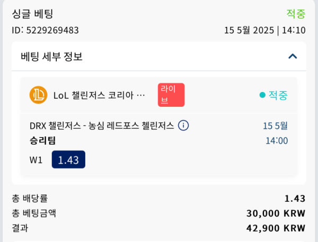The height and width of the screenshot is (242, 318).
Task: Click the bet timestamp 15 5월 2025
Action: pyautogui.click(x=249, y=30)
